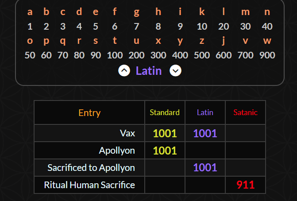The width and height of the screenshot is (297, 201).
Task: Click the value 400 under y
Action: tap(180, 55)
